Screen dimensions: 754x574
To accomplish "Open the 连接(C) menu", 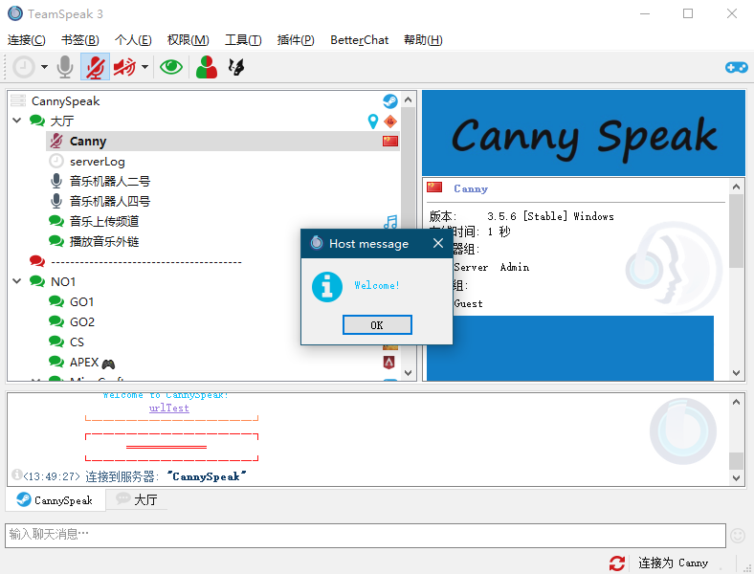I will pos(27,40).
